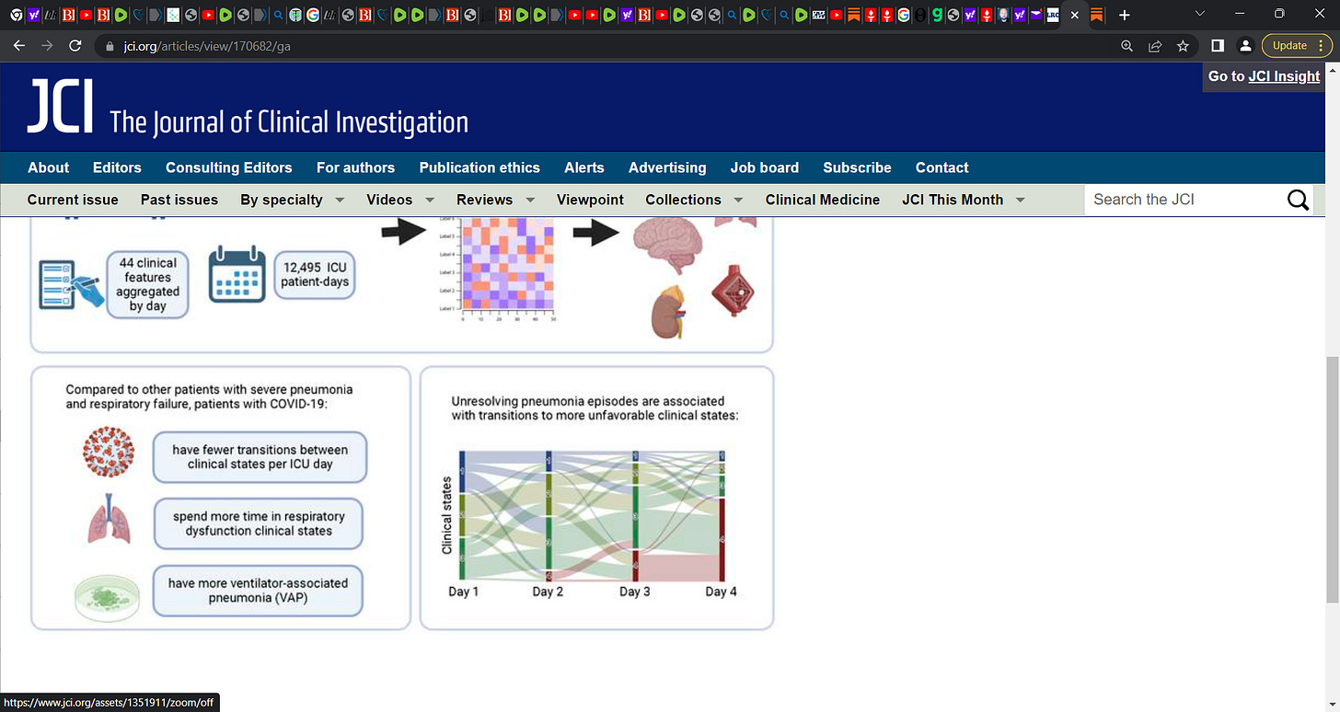Click the padlock site info icon

pyautogui.click(x=110, y=46)
